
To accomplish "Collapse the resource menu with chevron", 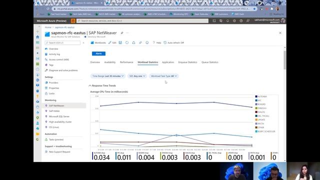I will coord(83,42).
